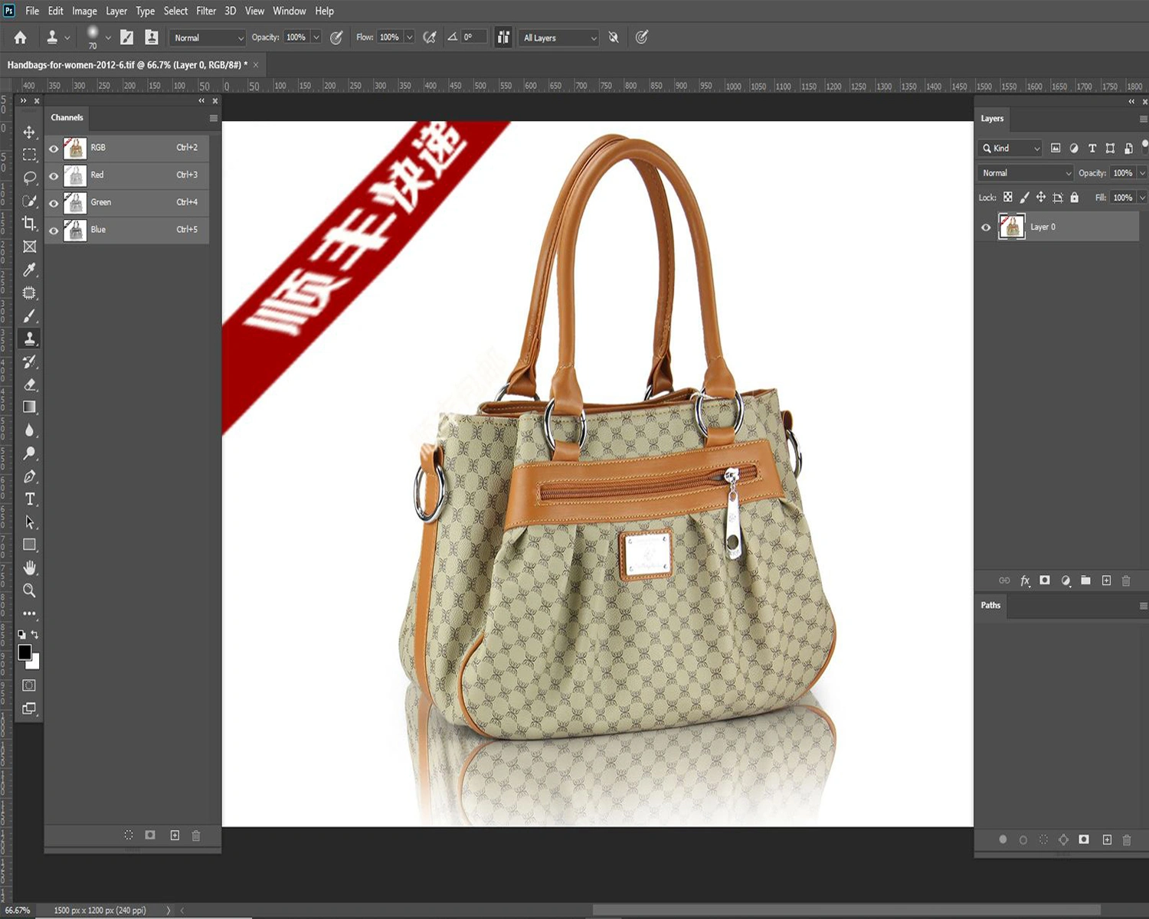The width and height of the screenshot is (1149, 919).
Task: Click the Zoom tool
Action: [x=29, y=590]
